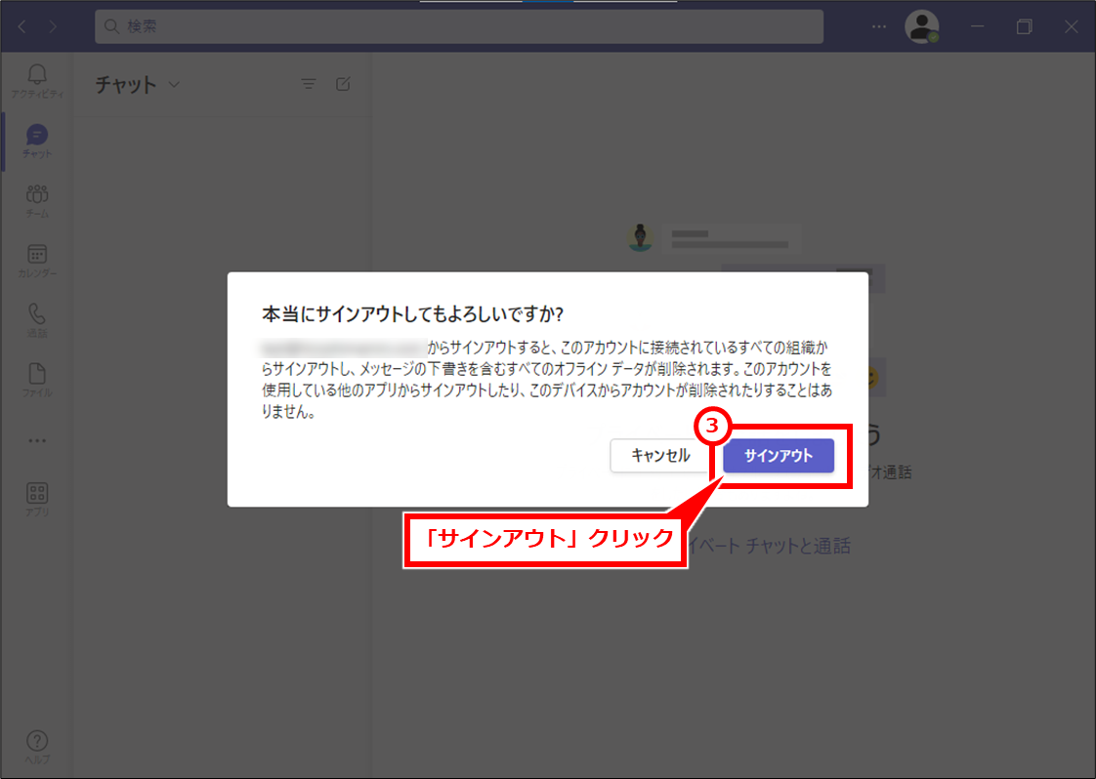
Task: Click the 検索 search box
Action: pos(459,26)
